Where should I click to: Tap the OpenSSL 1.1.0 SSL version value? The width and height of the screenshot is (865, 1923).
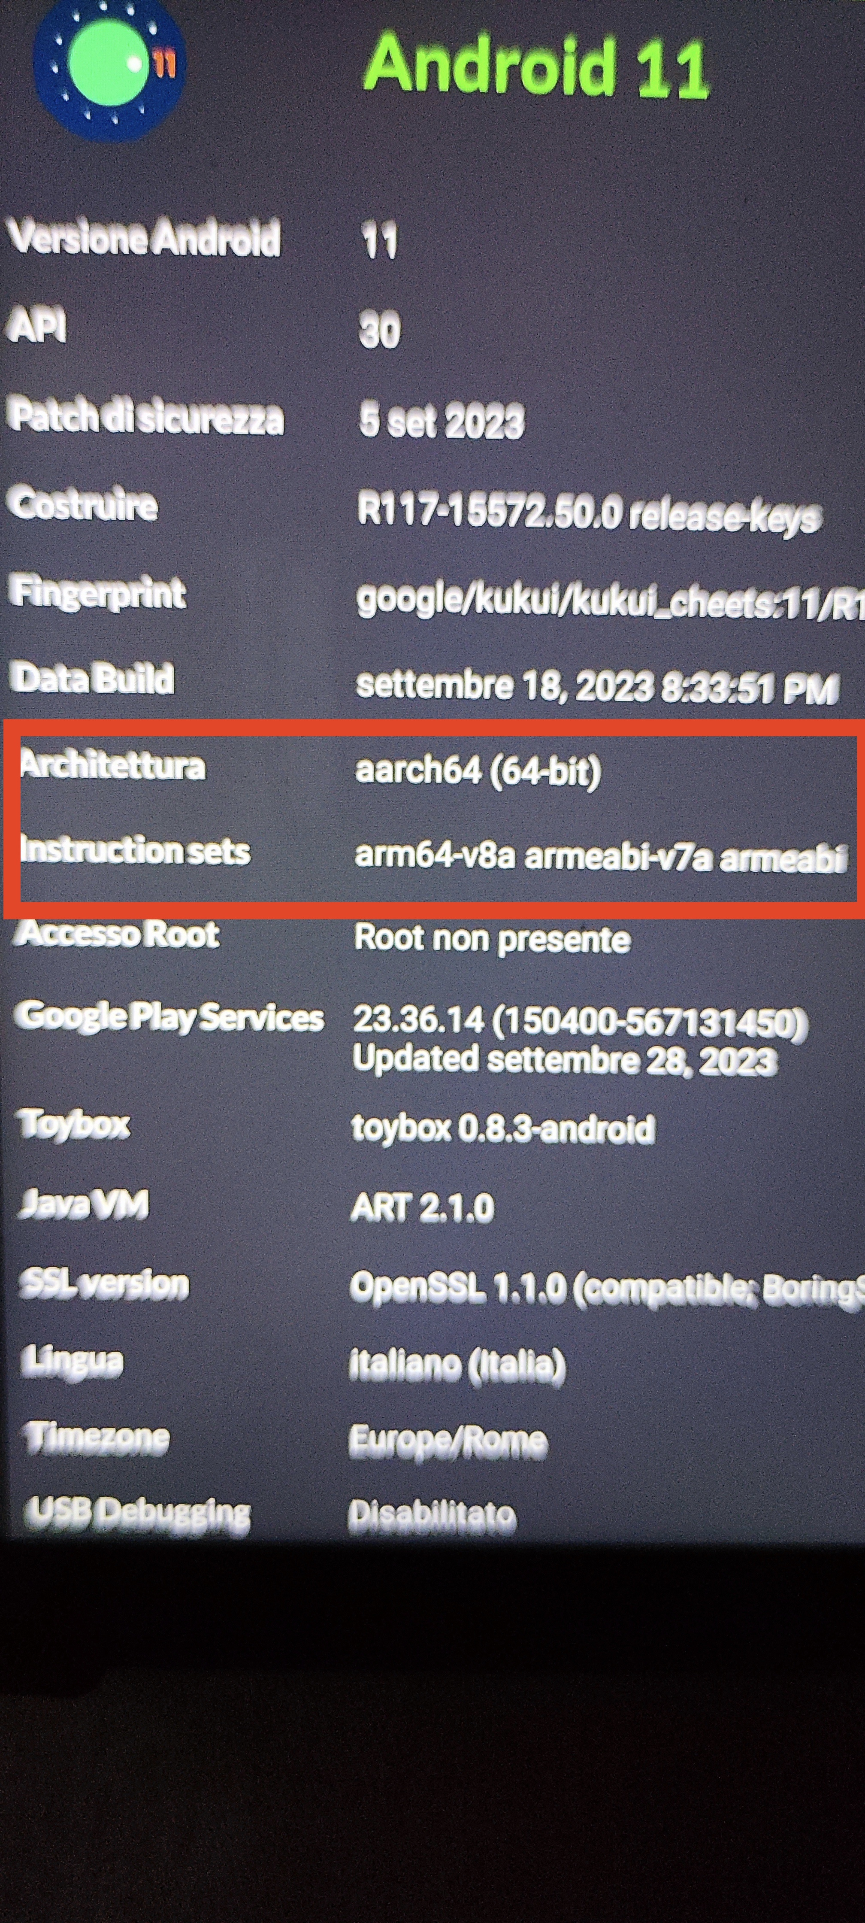(608, 1288)
